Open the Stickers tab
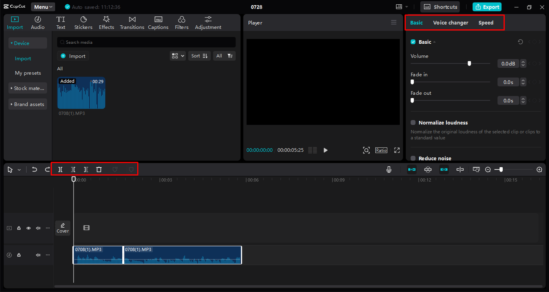 [83, 23]
